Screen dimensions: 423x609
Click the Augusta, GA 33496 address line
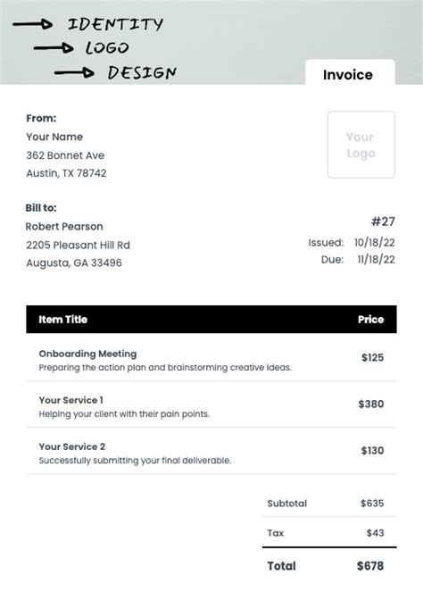coord(74,263)
